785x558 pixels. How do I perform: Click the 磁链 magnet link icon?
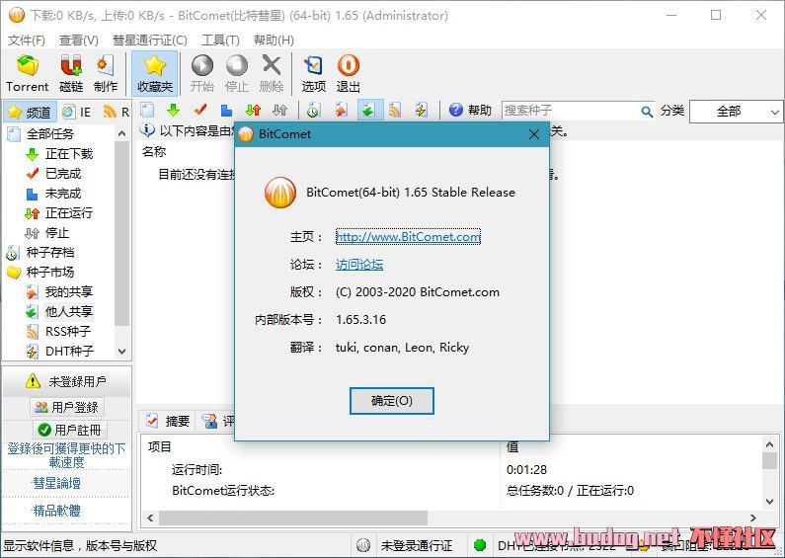point(71,73)
